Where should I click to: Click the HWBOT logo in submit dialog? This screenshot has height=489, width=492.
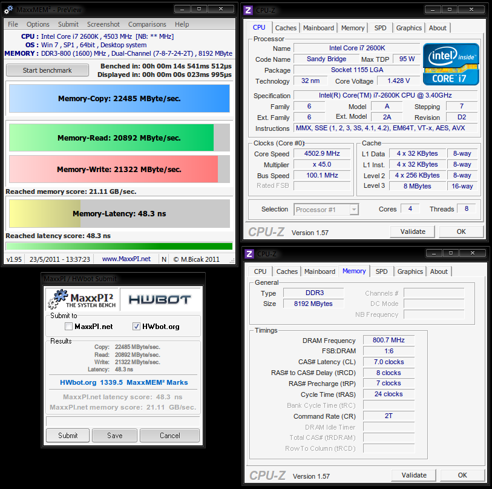point(160,299)
